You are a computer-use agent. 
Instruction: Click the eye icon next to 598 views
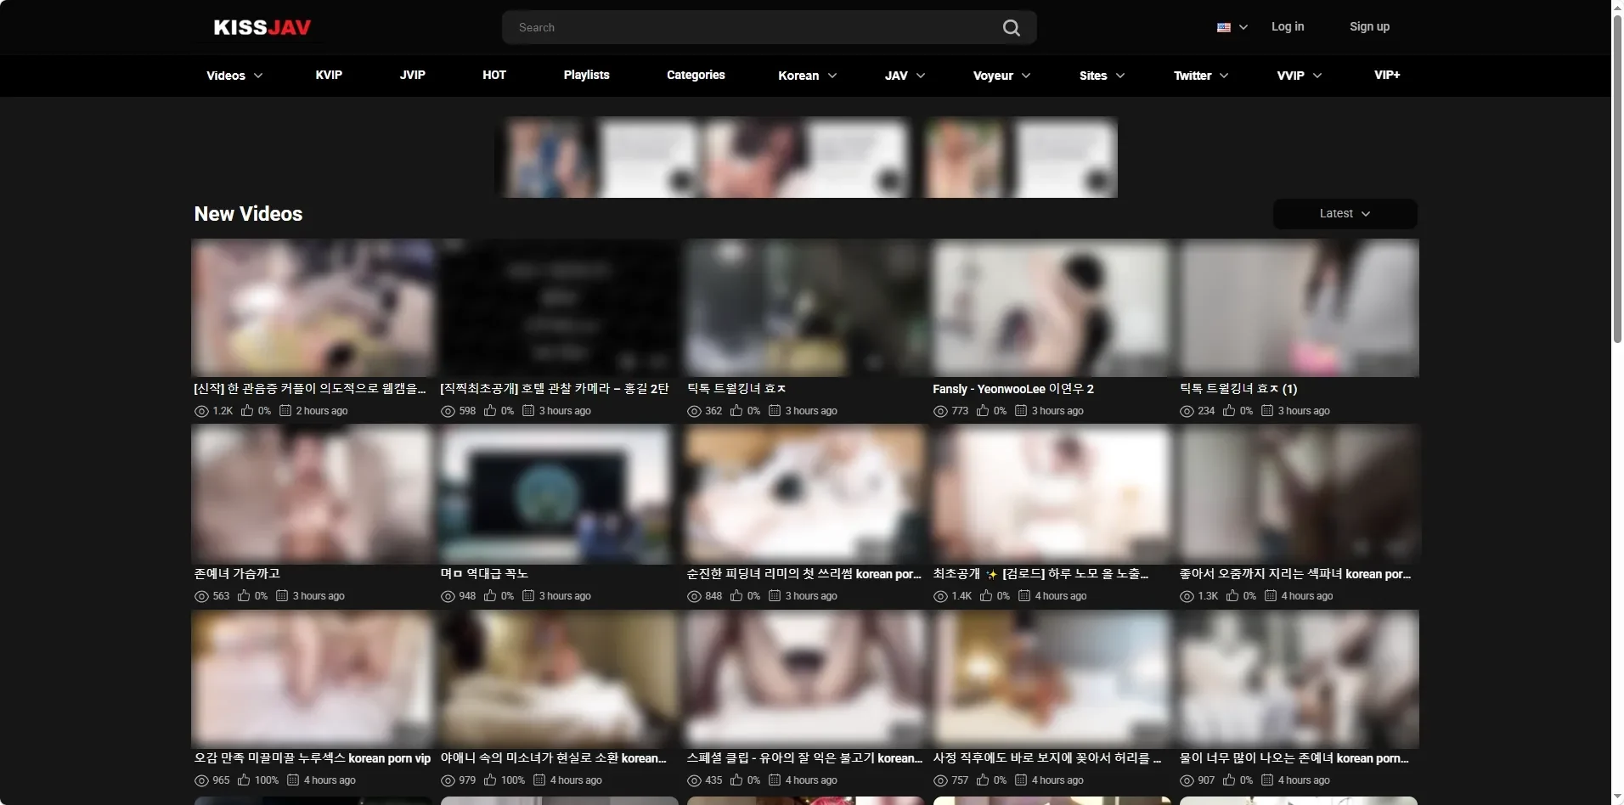[x=448, y=411]
